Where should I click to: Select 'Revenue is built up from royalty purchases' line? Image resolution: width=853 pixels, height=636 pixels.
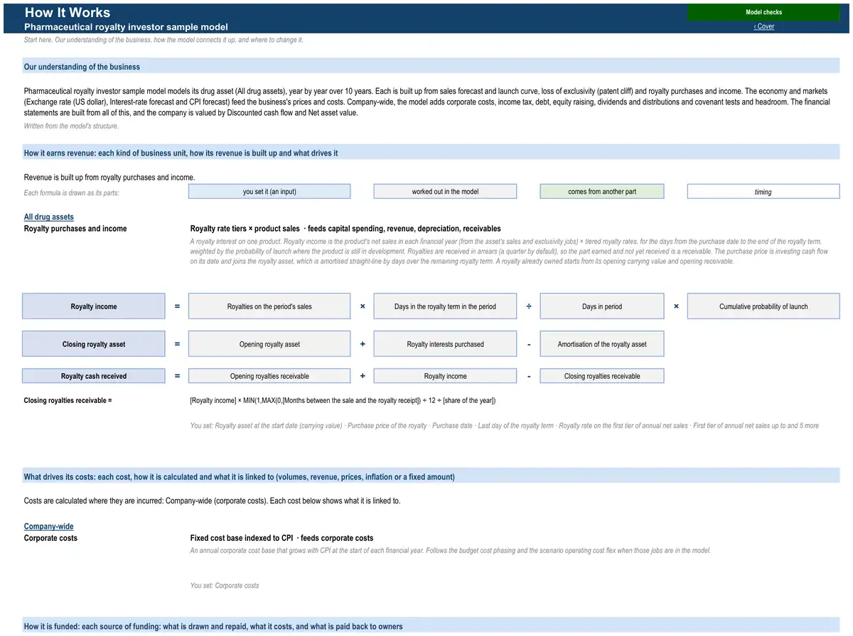[109, 177]
